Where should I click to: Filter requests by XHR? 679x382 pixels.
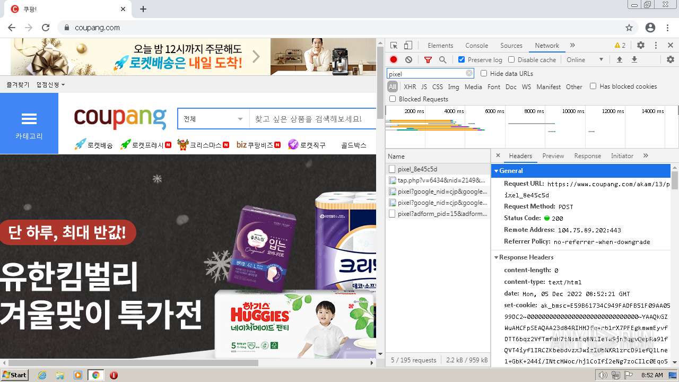(x=410, y=87)
